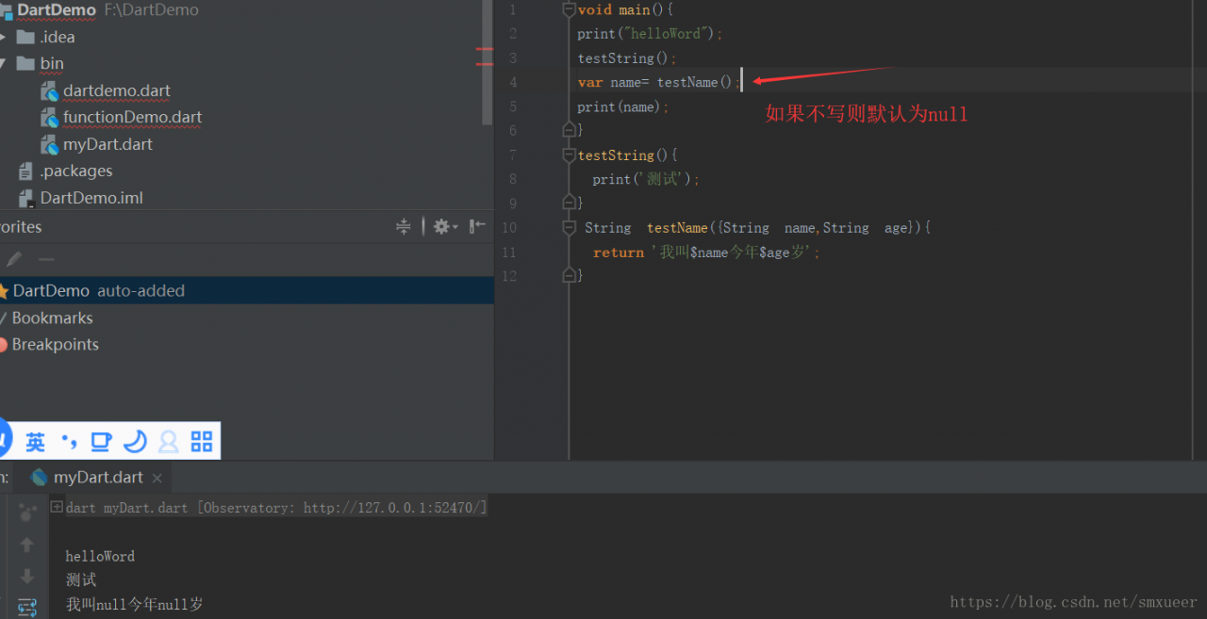Select the .idea folder
Viewport: 1207px width, 619px height.
[x=58, y=38]
